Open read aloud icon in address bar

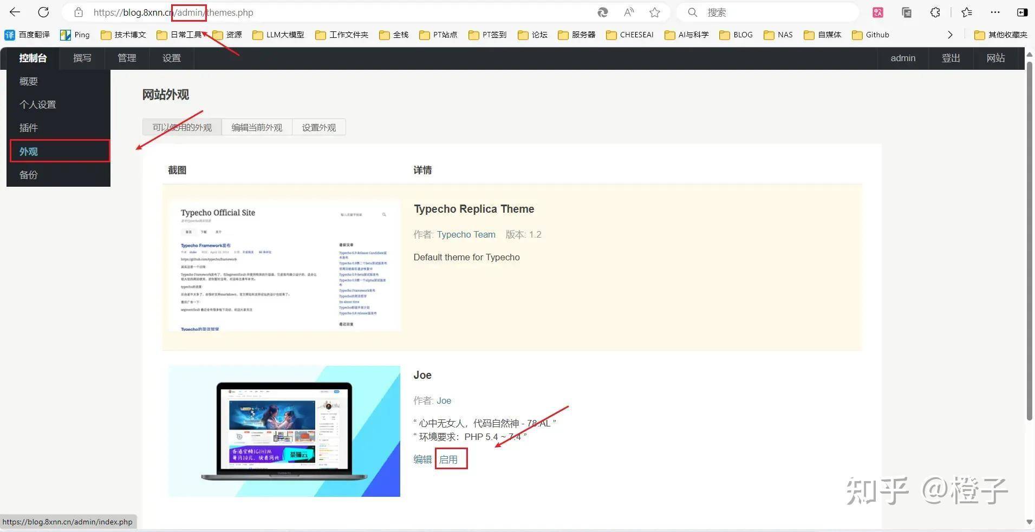[629, 12]
